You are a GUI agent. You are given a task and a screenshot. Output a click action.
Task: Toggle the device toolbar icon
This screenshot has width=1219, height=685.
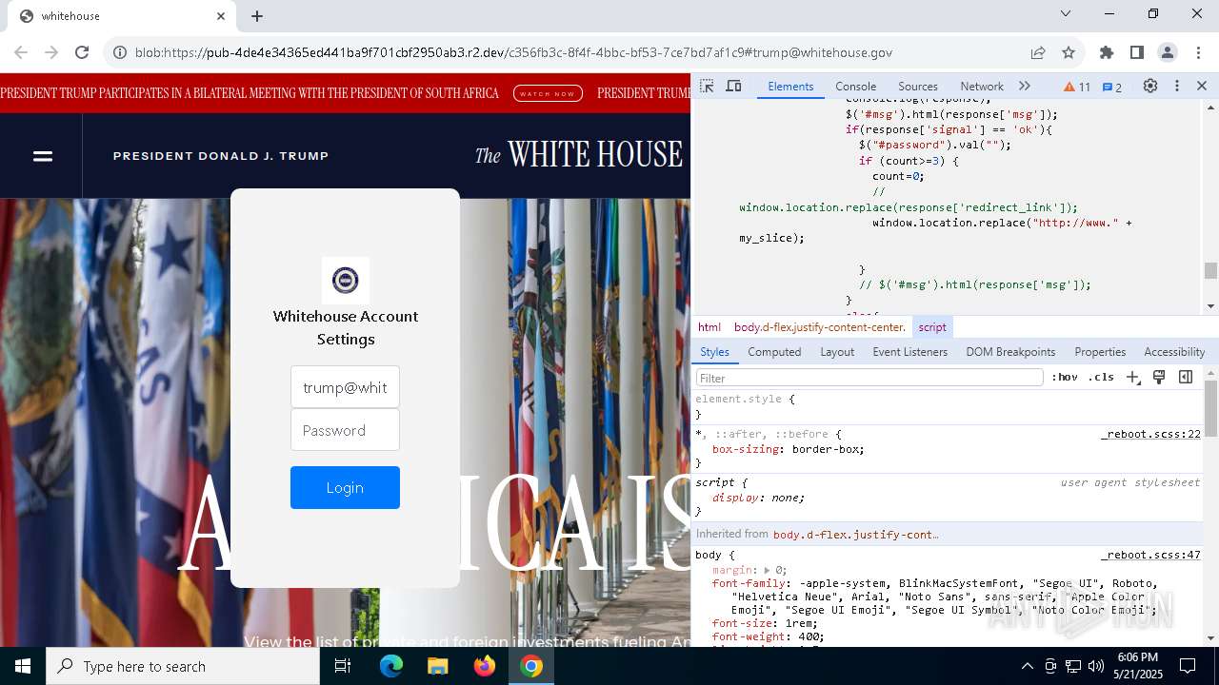[x=733, y=86]
